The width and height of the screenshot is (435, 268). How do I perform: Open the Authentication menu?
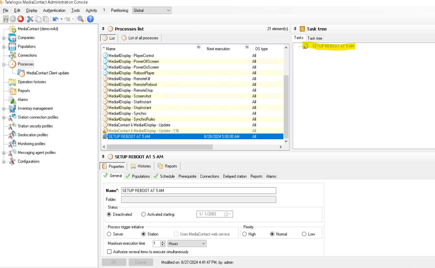[x=54, y=10]
